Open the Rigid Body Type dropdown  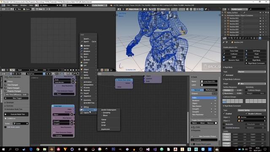click(x=251, y=72)
